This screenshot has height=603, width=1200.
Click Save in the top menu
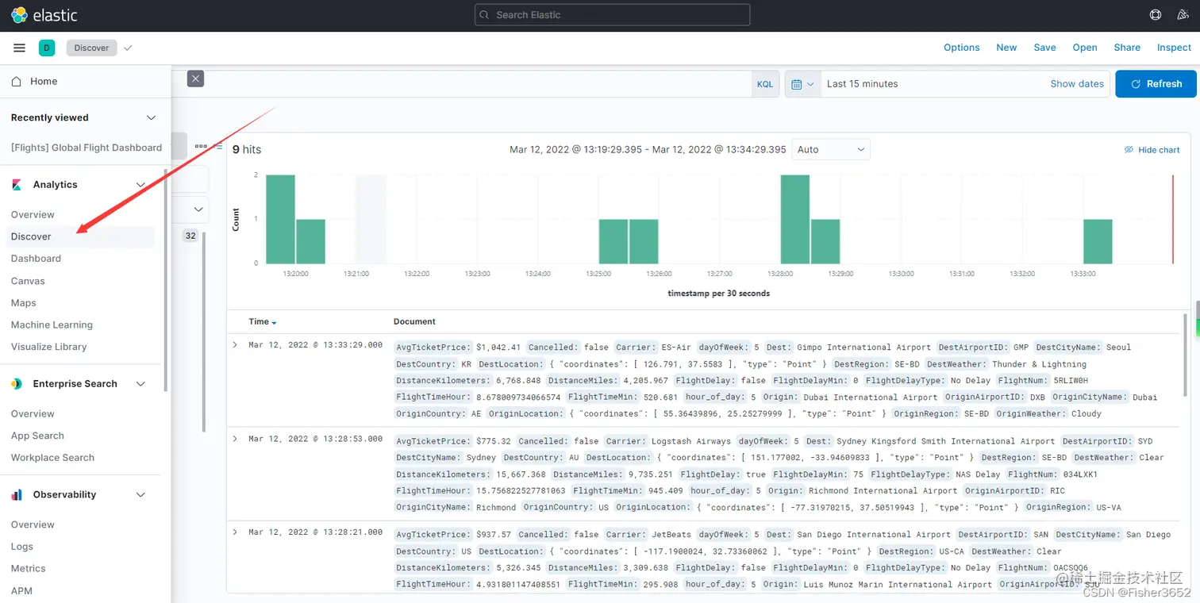(1044, 48)
